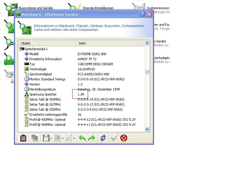Open the line graph dropdown arrow

(x=74, y=138)
